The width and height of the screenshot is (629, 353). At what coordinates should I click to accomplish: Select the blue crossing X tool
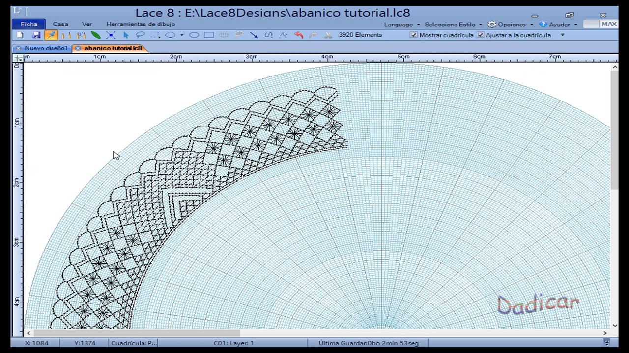pyautogui.click(x=111, y=35)
